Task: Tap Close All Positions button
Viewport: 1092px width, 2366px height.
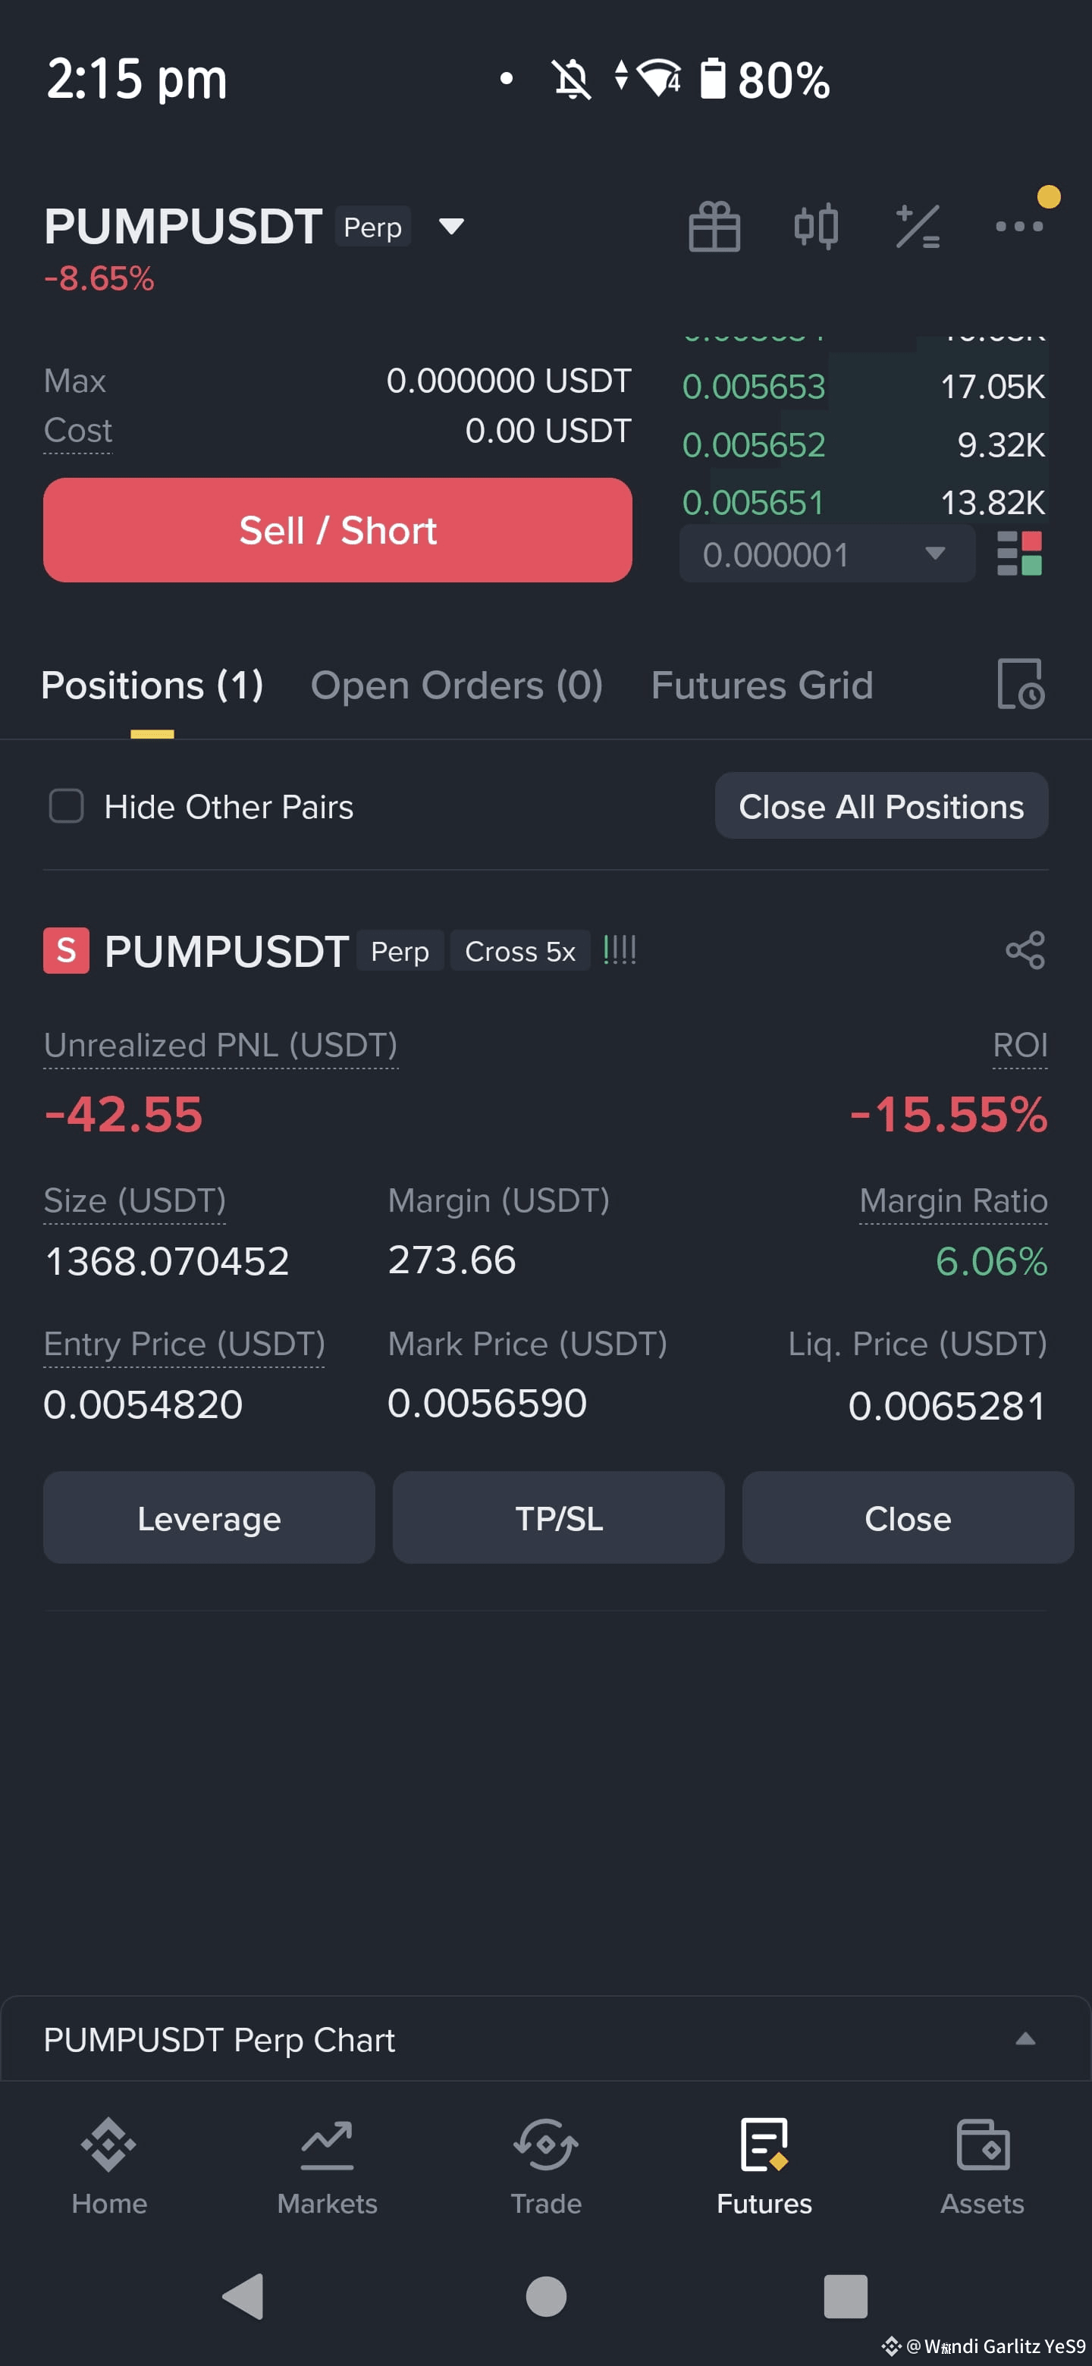Action: pyautogui.click(x=880, y=805)
